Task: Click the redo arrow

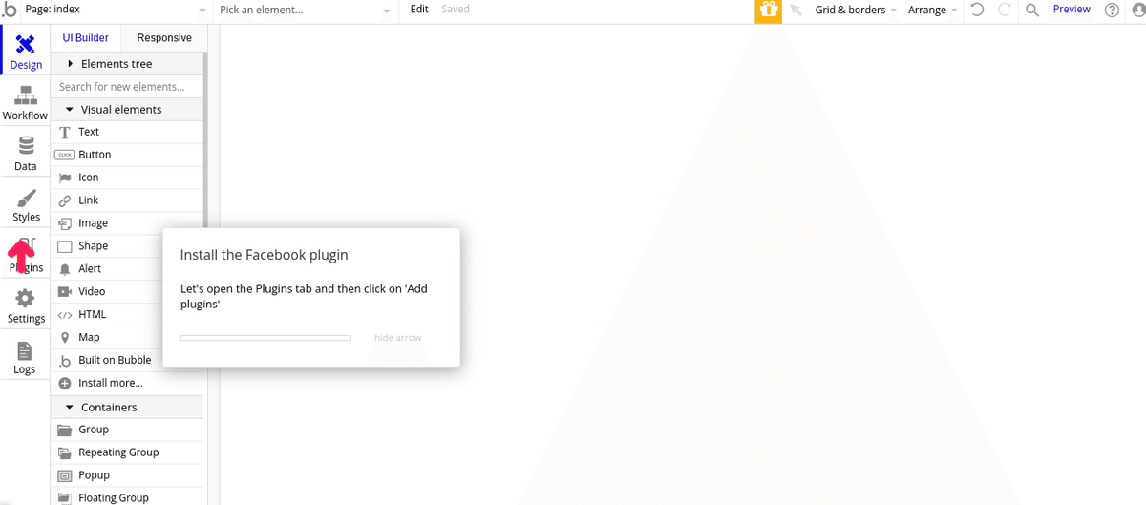Action: (1005, 10)
